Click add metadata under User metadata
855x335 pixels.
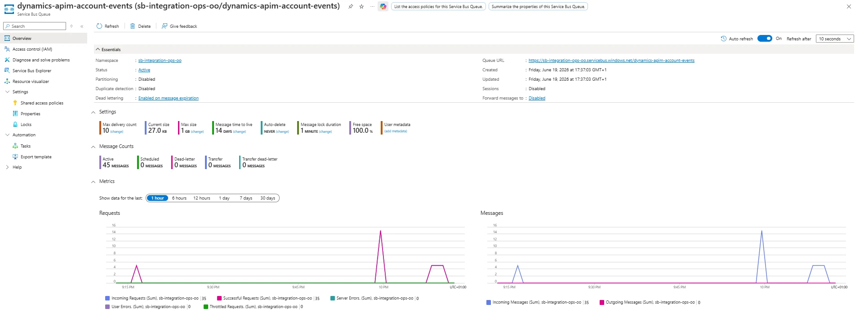tap(396, 131)
